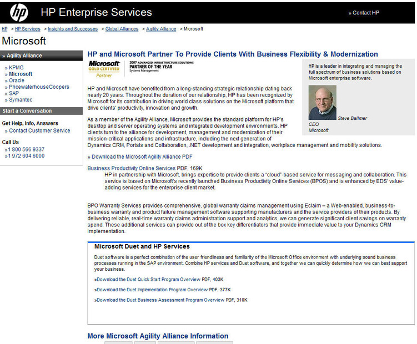
Task: Open Insights and Successes breadcrumb
Action: click(73, 29)
